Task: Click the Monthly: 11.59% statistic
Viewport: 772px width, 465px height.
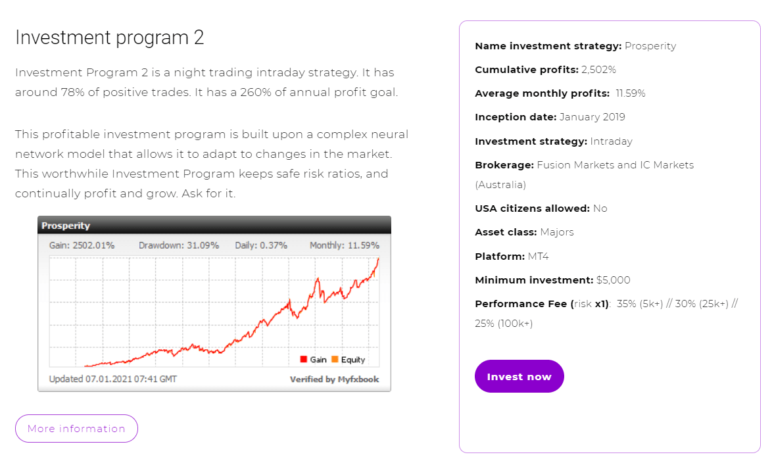Action: [345, 245]
